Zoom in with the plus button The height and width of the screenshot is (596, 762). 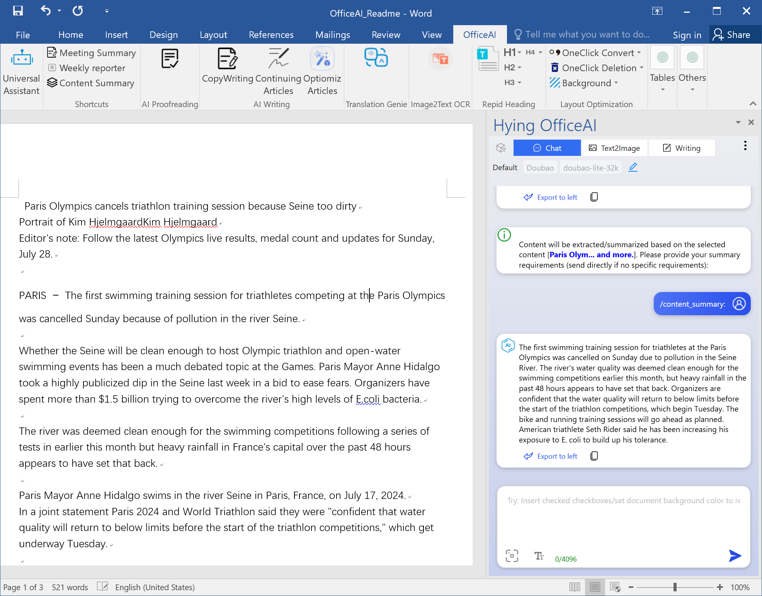720,587
